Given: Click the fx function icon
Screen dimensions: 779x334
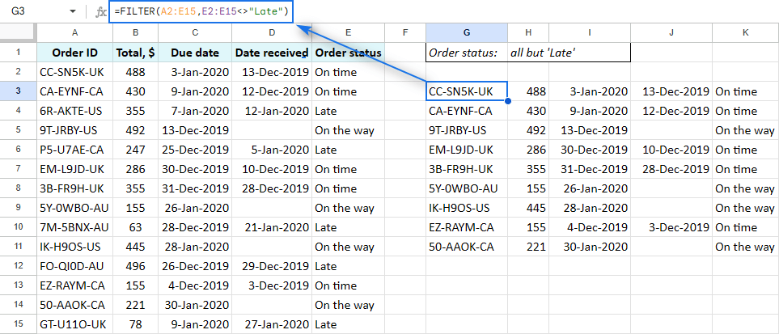Looking at the screenshot, I should 101,11.
